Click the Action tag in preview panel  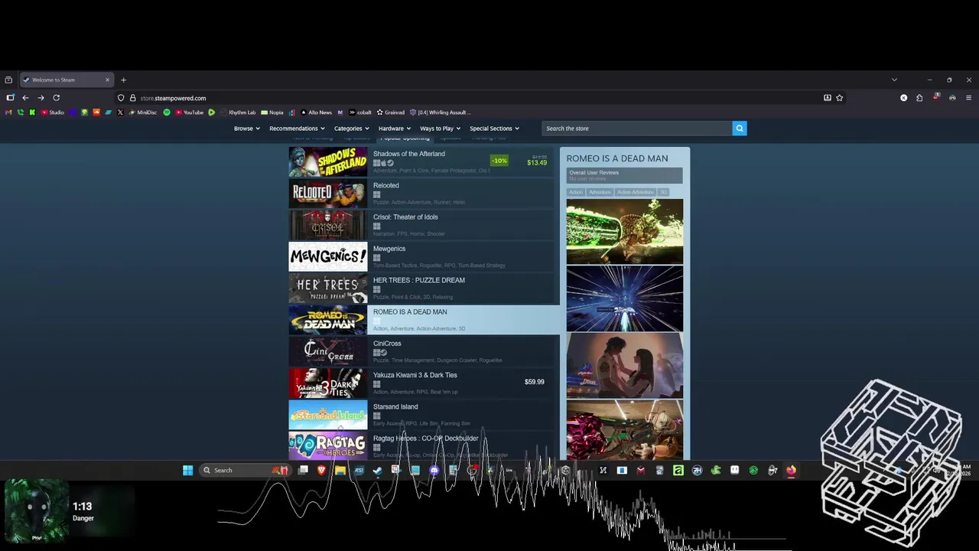(x=576, y=192)
